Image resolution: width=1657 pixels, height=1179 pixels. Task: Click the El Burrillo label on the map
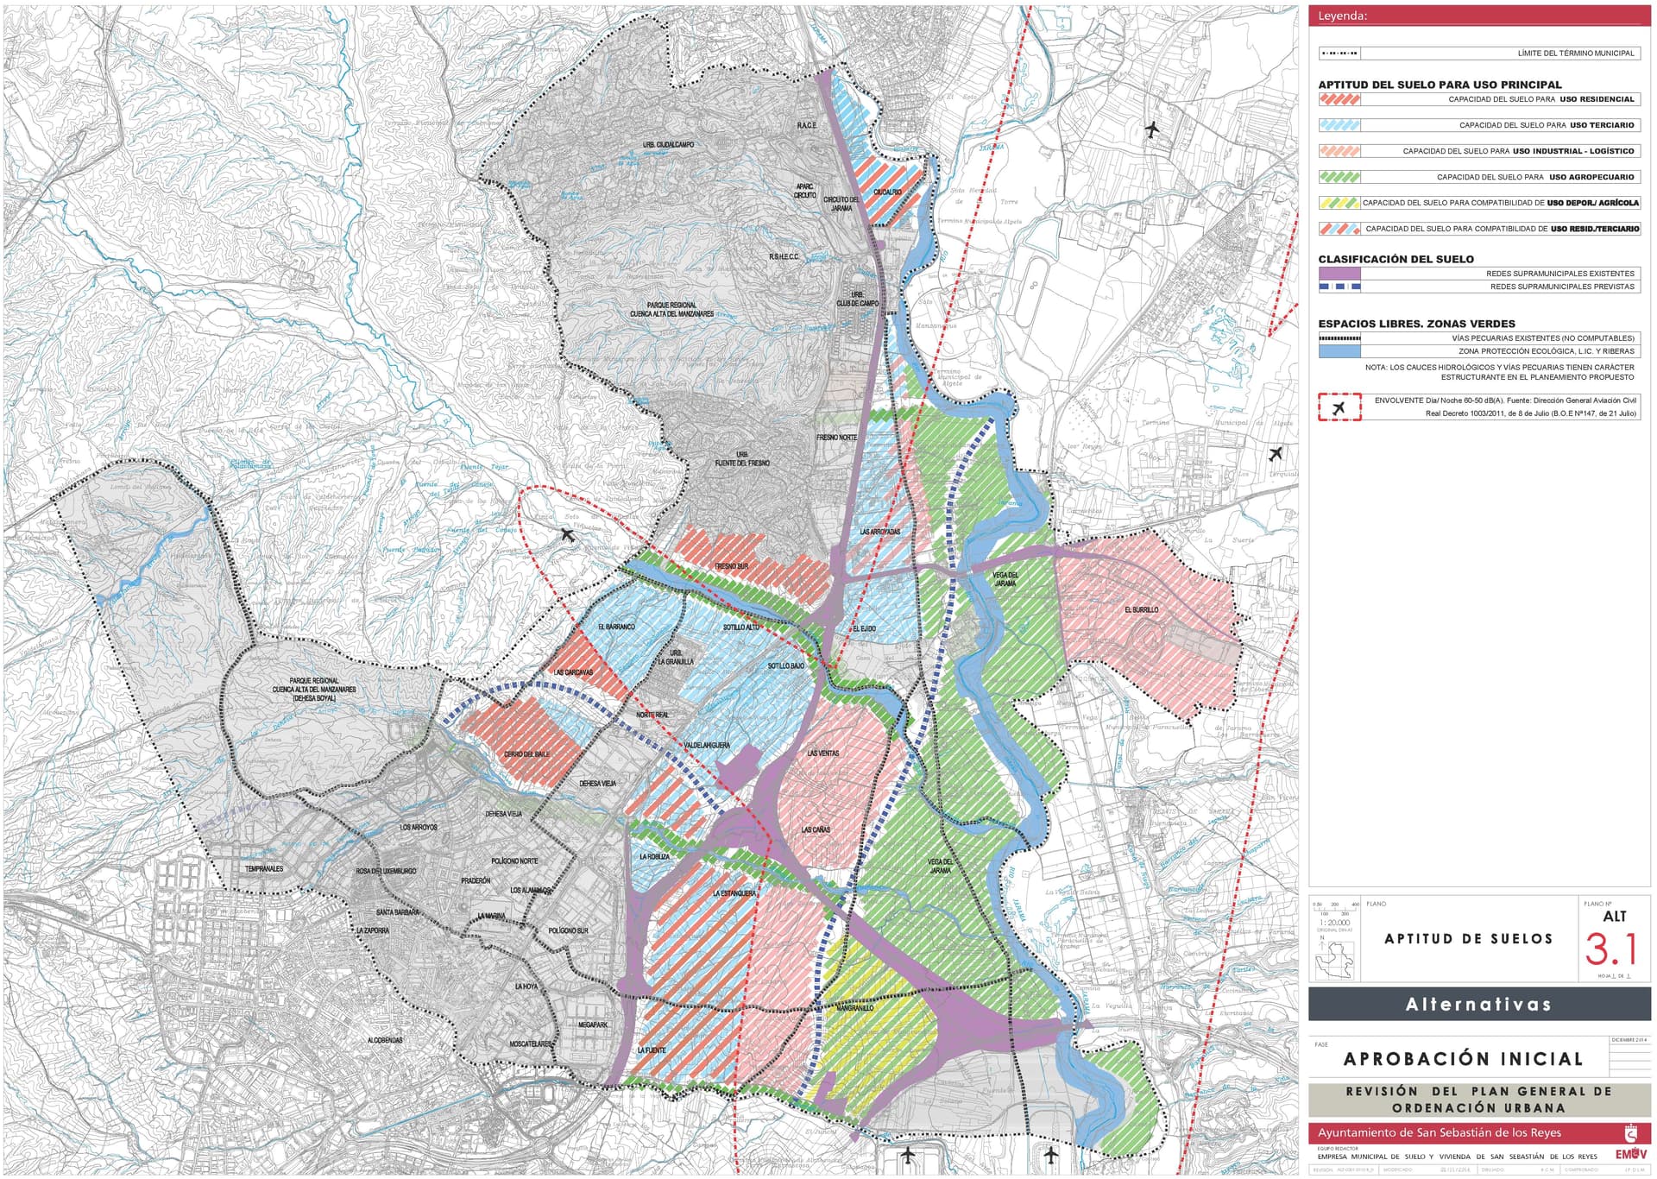coord(1141,609)
